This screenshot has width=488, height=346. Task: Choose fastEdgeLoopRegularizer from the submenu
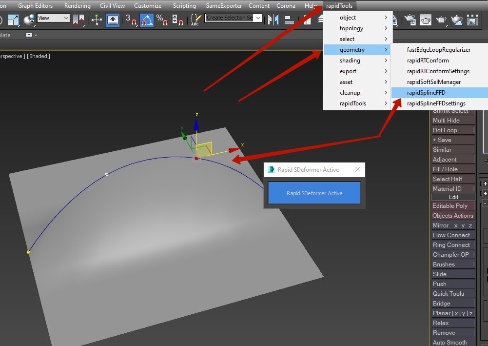[x=438, y=50]
